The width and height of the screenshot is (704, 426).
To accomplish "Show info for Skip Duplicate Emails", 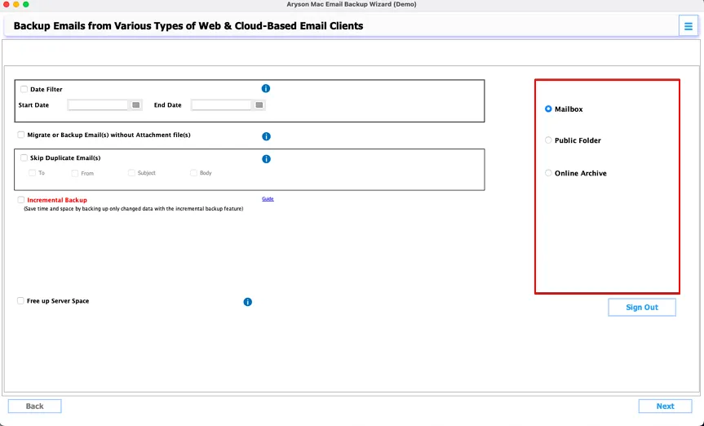I will tap(266, 158).
